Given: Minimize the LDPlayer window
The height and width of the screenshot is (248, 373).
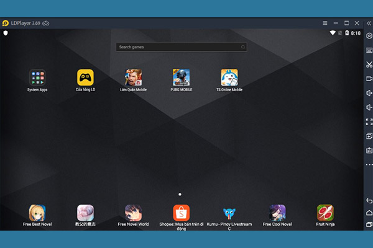Looking at the screenshot, I should 336,23.
